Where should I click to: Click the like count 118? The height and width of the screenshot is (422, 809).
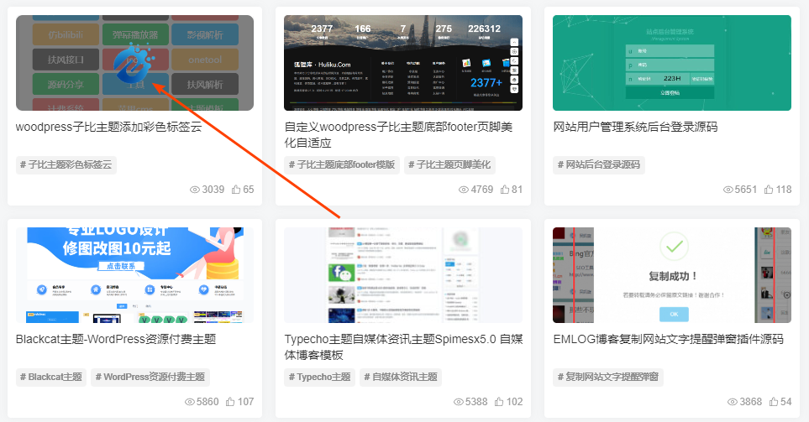coord(784,190)
